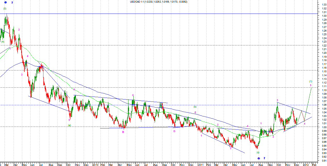Click the 2012 label on time axis
Viewport: 327px width, 166px height.
tap(306, 165)
